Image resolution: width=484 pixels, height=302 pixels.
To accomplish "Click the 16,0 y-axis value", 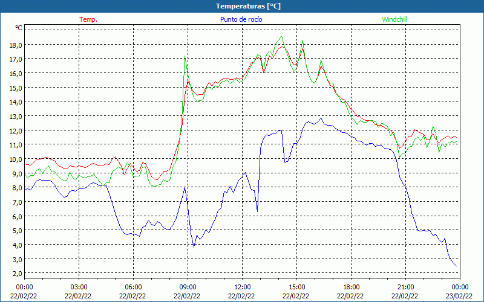I will 16,74.
